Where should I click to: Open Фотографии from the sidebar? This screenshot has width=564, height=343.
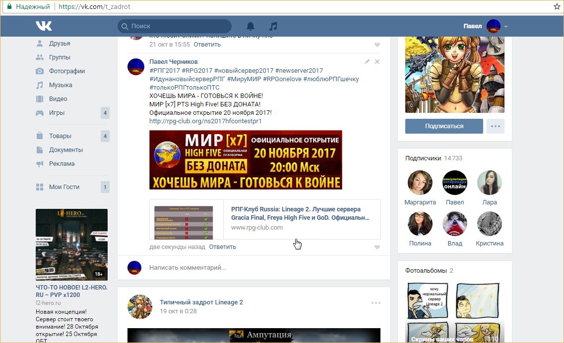pos(67,71)
